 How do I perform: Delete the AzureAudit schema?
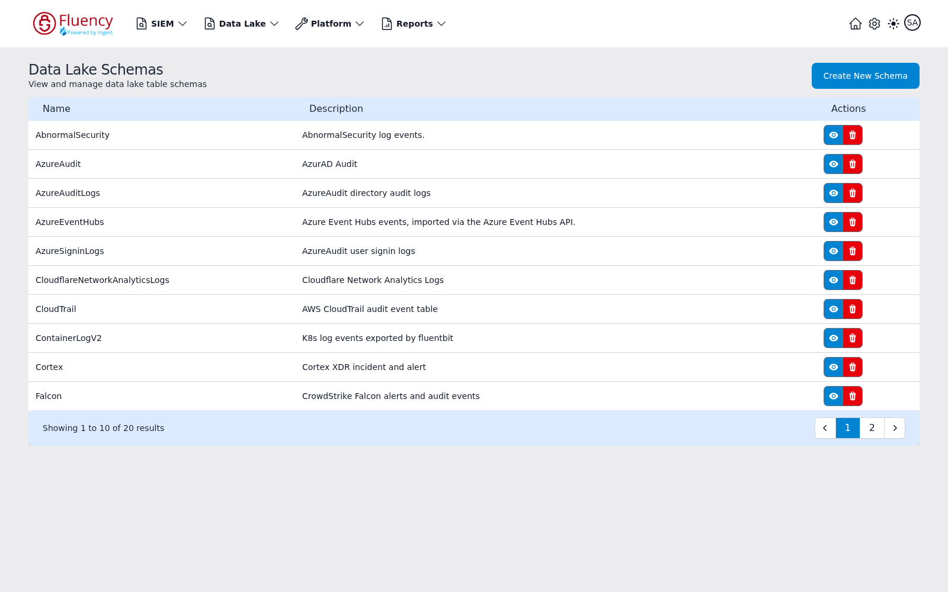point(853,164)
